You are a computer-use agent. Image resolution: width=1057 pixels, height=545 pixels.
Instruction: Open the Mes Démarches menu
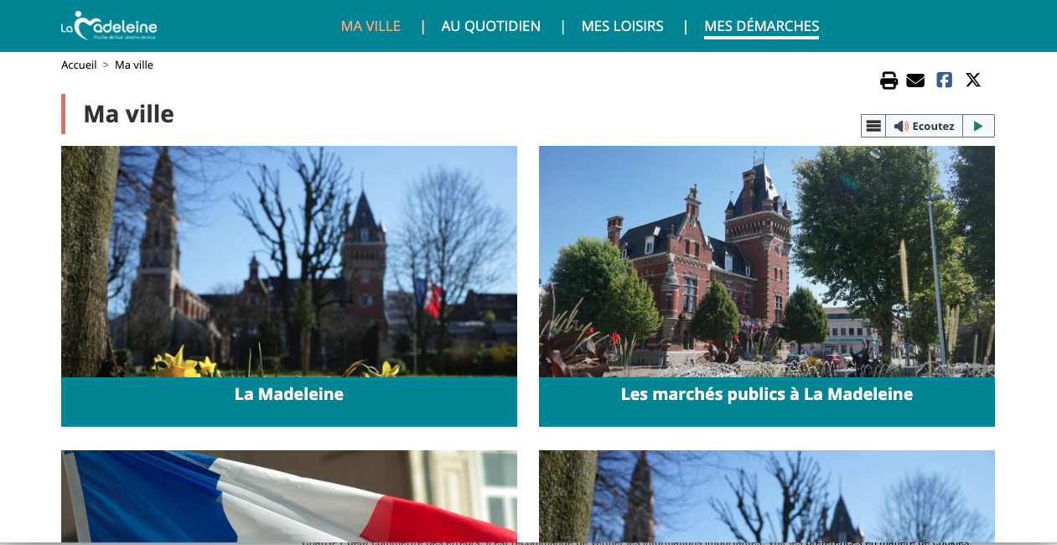761,26
